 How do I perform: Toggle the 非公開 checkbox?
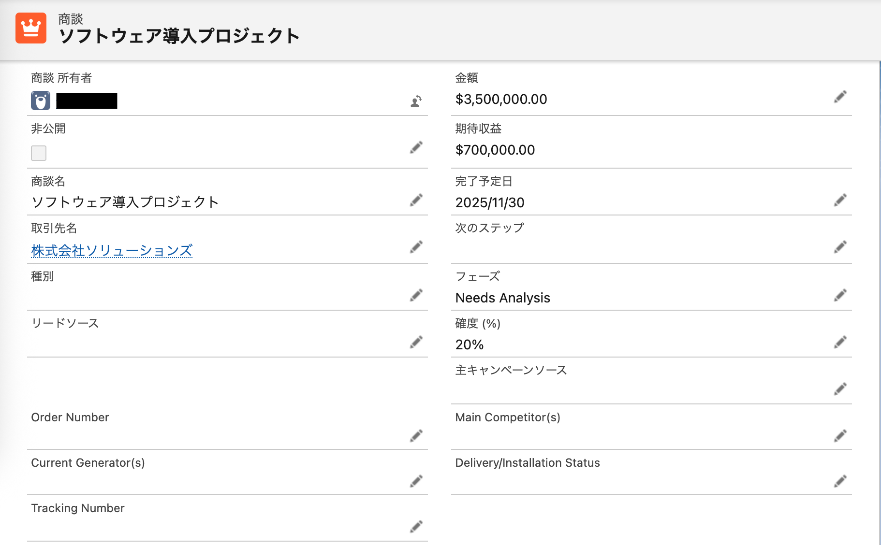39,153
